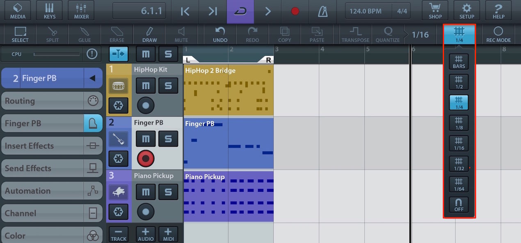Choose the Select tool
Viewport: 521px width, 243px height.
point(20,34)
